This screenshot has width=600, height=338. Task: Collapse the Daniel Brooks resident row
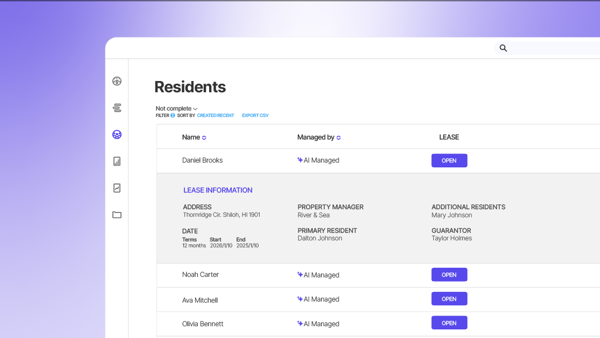202,160
